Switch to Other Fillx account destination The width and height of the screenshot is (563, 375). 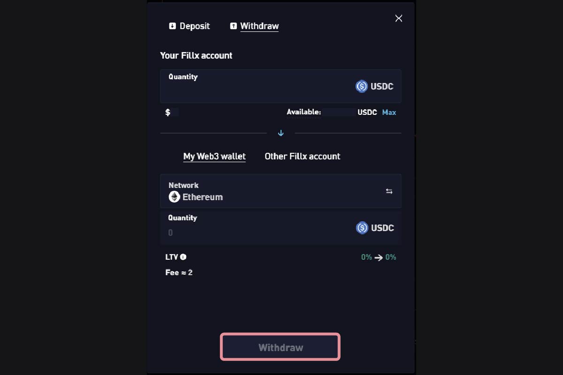coord(302,157)
